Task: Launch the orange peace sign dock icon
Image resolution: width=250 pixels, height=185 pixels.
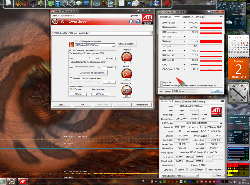Action: click(19, 3)
